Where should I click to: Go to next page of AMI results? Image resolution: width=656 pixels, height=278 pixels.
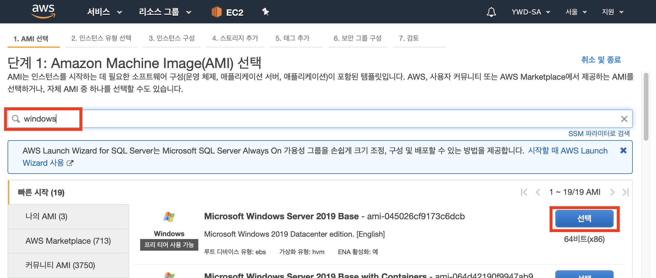click(612, 192)
